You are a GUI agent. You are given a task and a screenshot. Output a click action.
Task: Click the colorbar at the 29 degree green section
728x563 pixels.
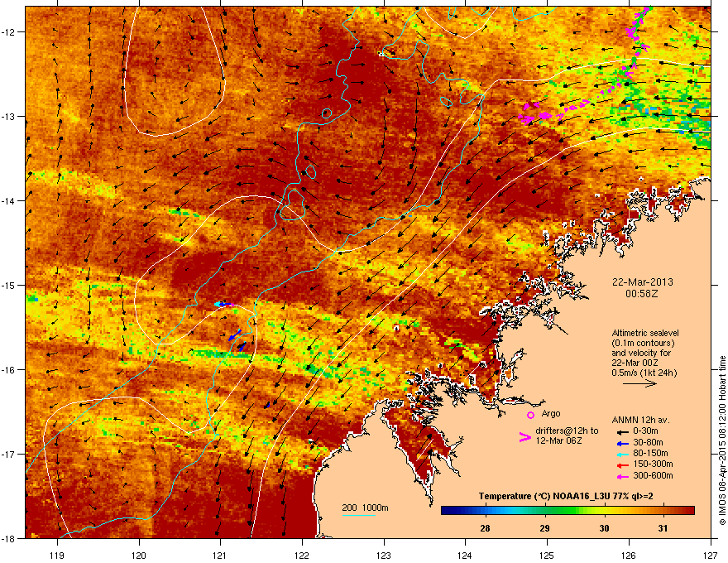(544, 511)
